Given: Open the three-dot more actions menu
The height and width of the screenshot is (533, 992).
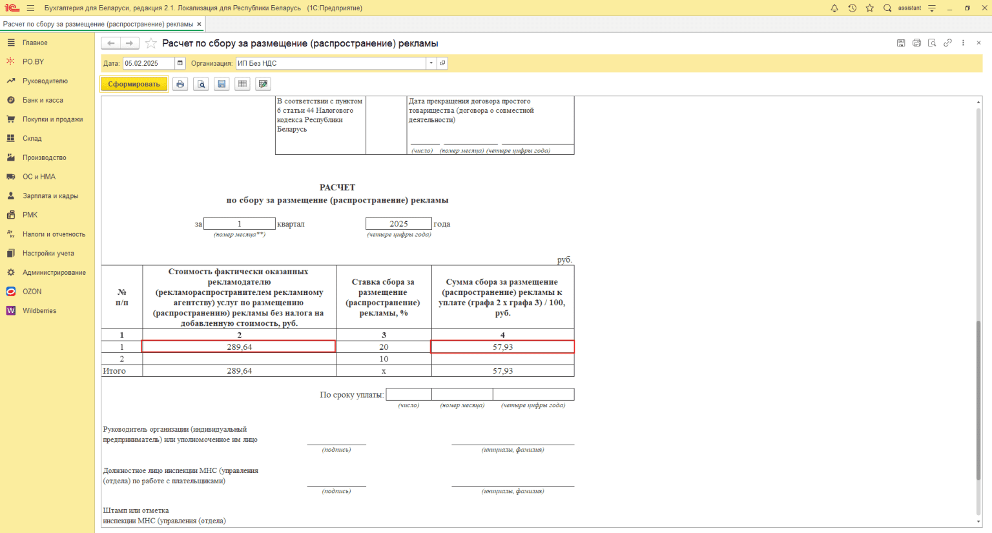Looking at the screenshot, I should coord(963,43).
